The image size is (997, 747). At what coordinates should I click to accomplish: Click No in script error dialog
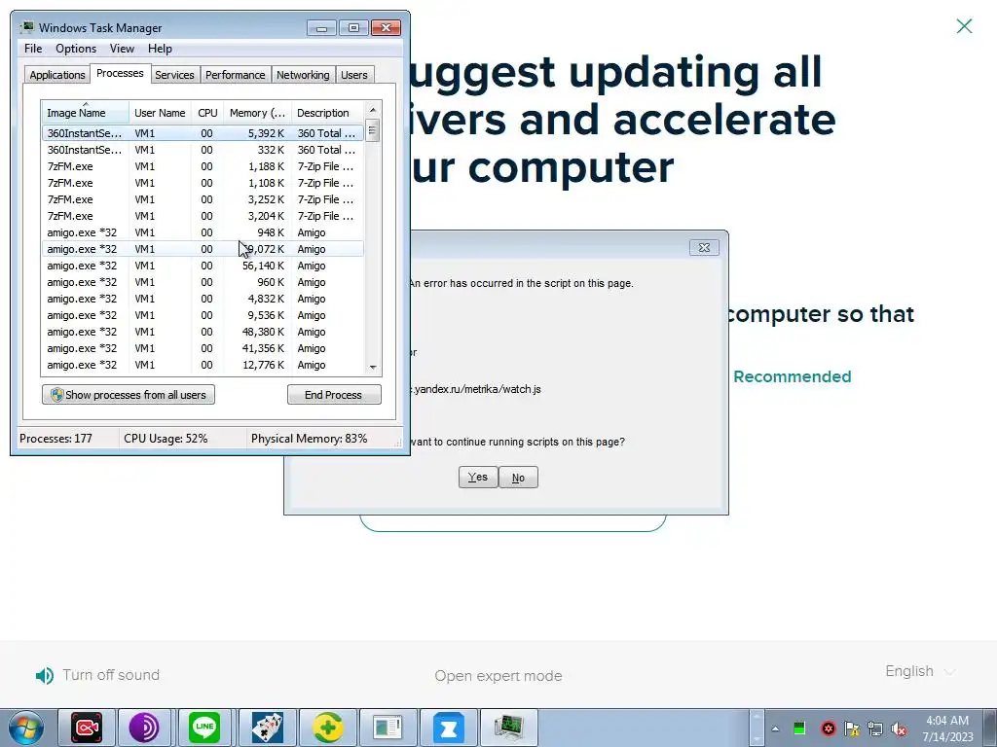click(518, 477)
